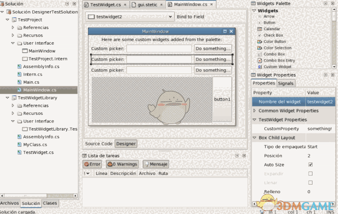Image resolution: width=338 pixels, height=214 pixels.
Task: Open the testwidget2 widget selector dropdown
Action: 130,17
